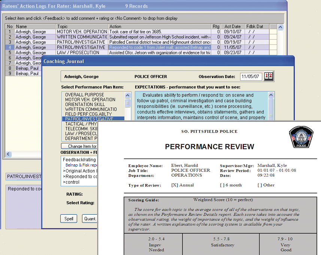The image size is (321, 255).
Task: Check the 6 month review type box
Action: point(222,185)
